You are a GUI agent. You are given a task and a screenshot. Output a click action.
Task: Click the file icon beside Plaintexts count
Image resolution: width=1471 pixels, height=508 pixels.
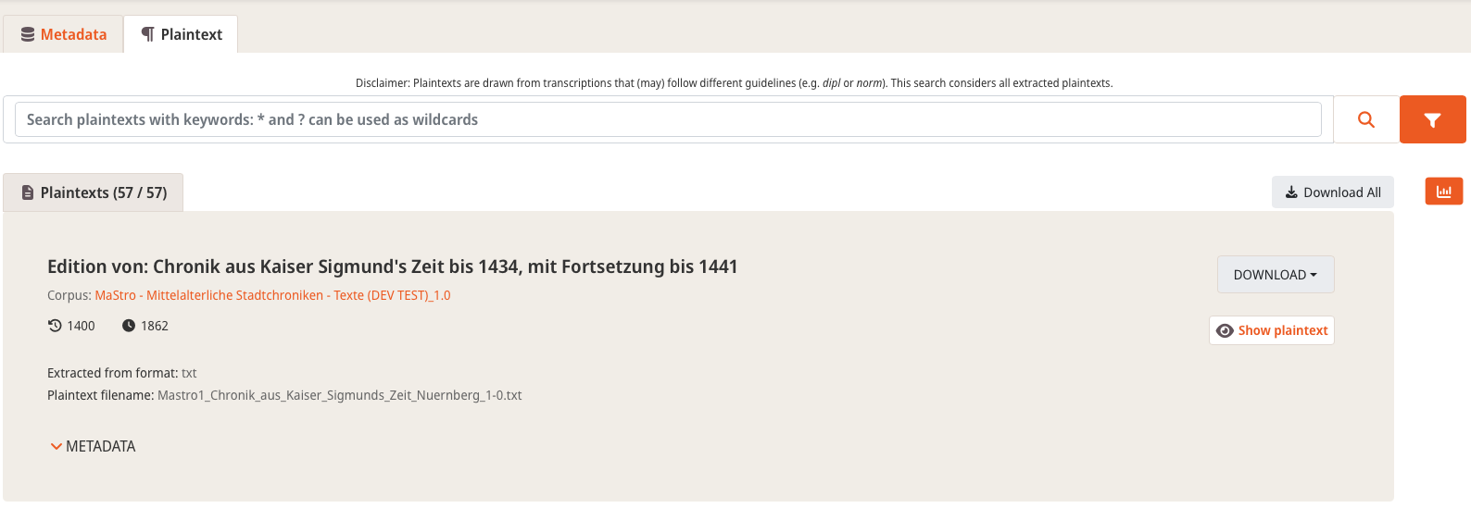28,192
